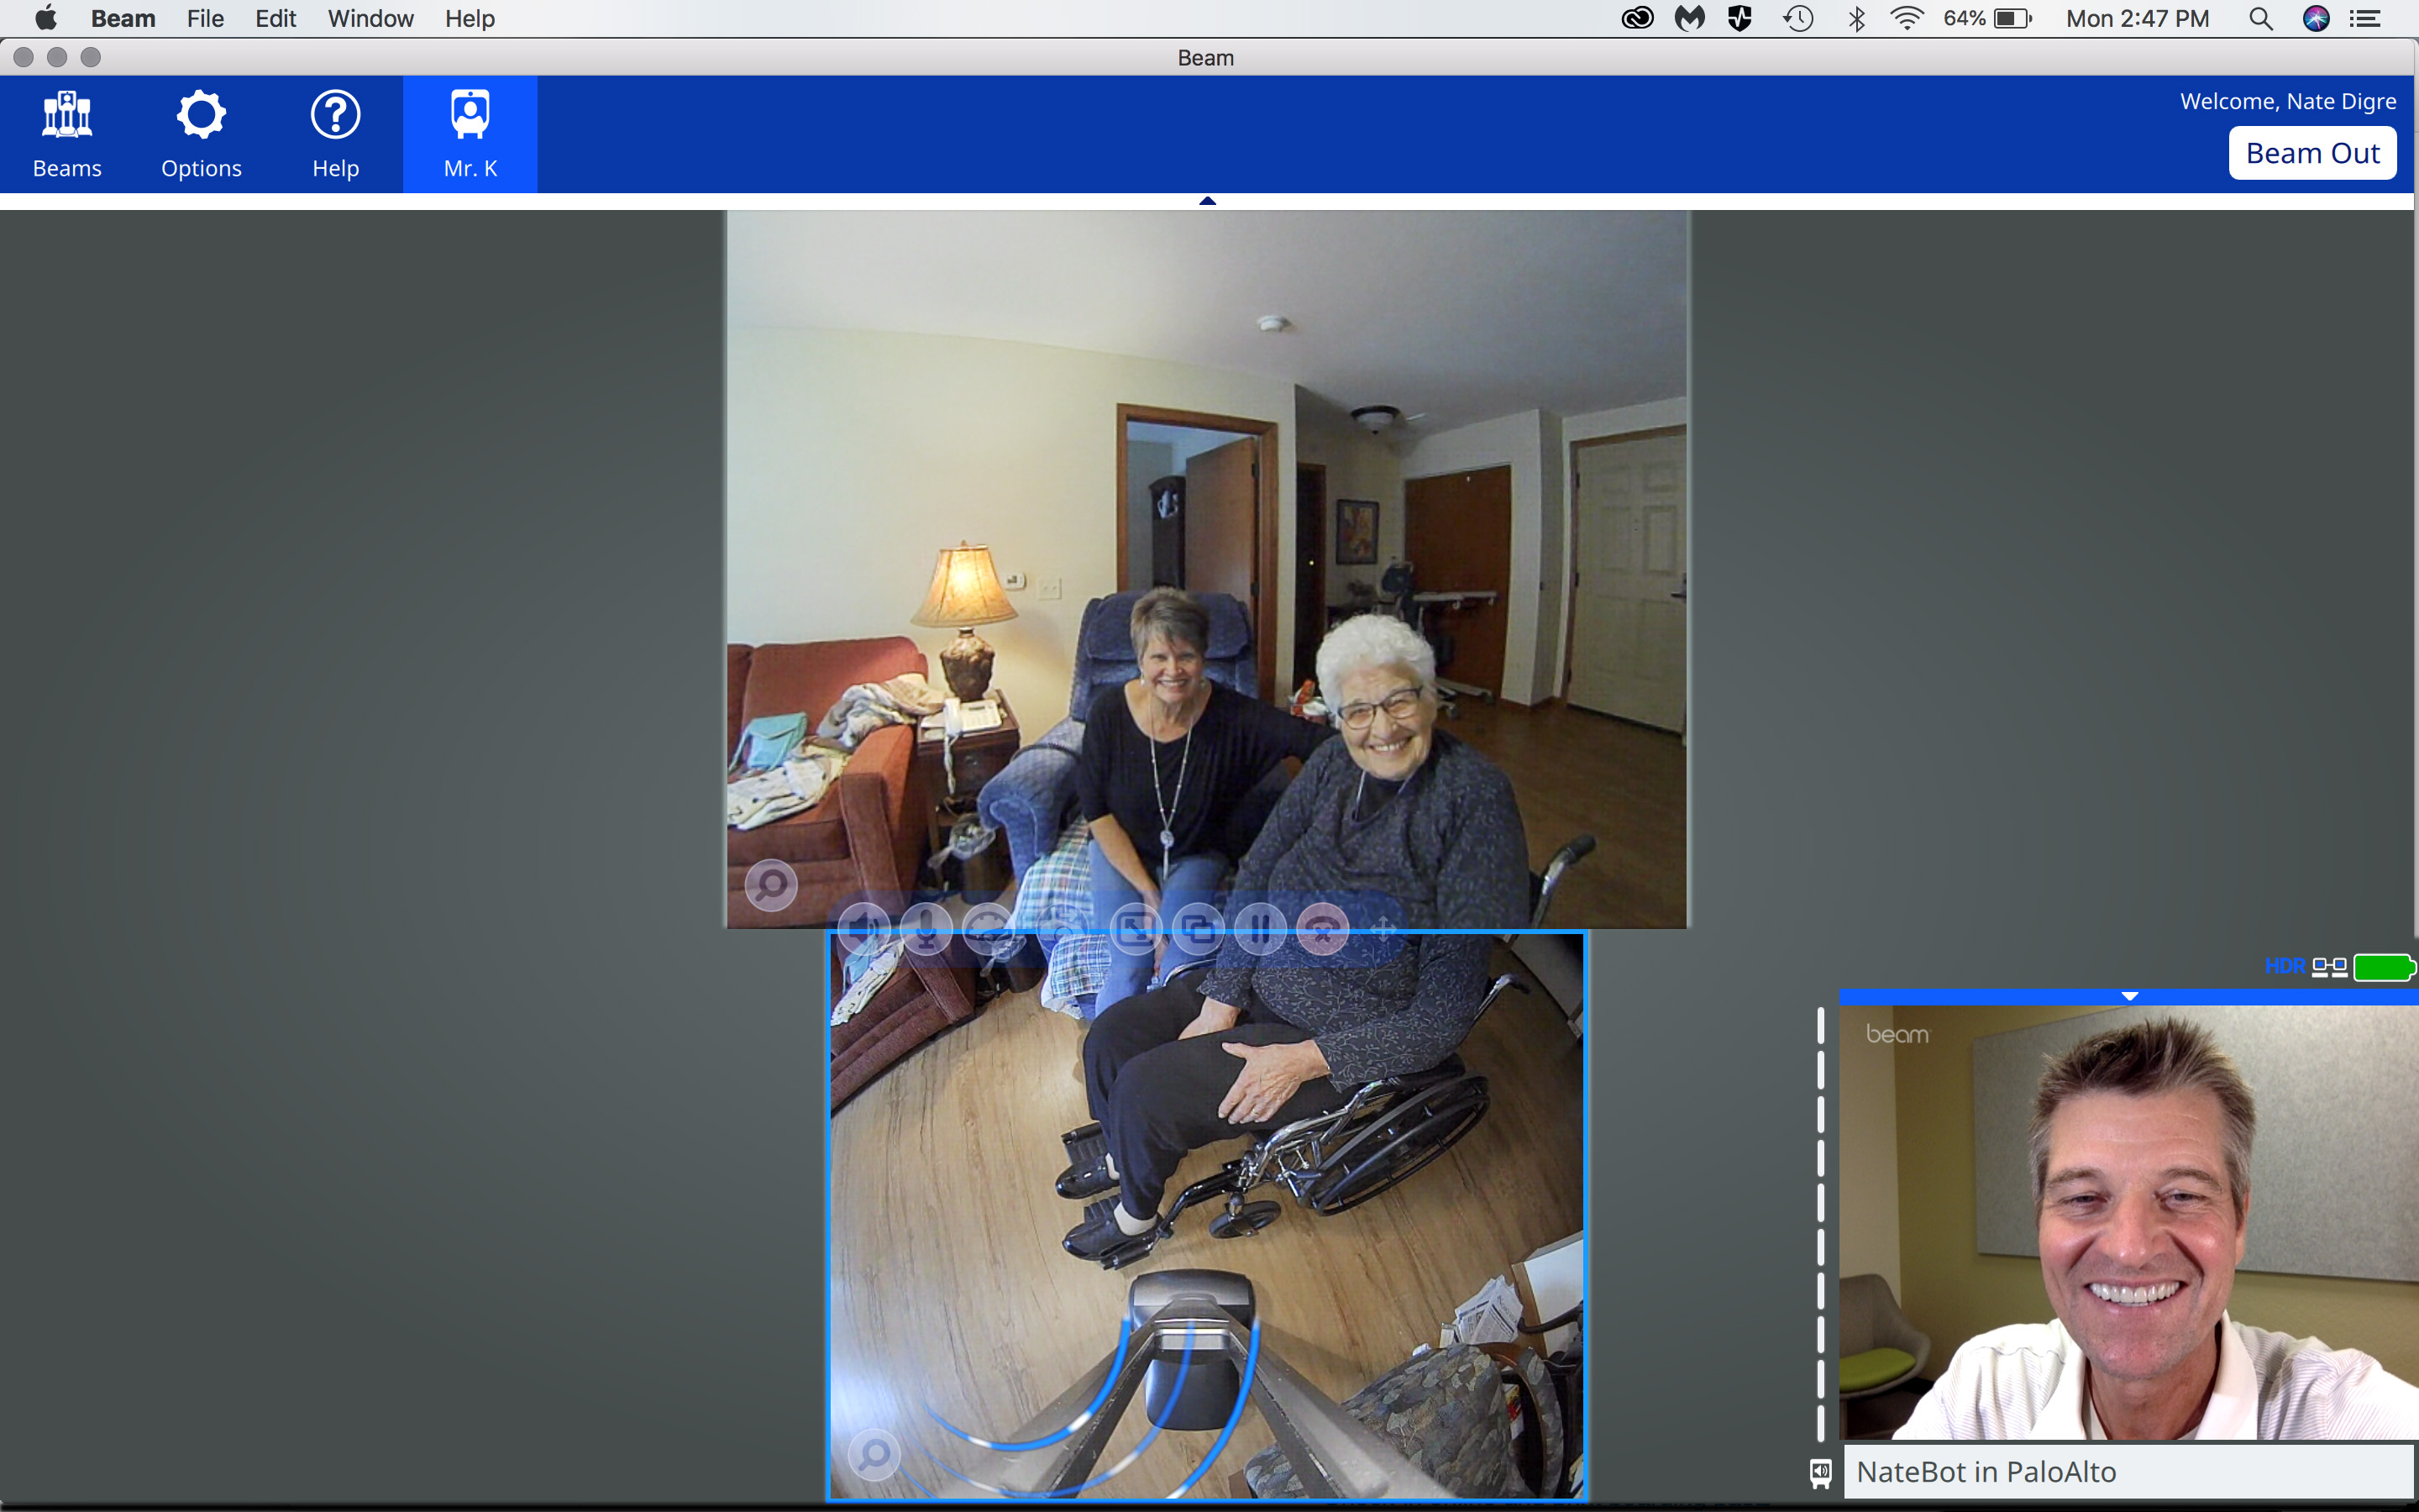Viewport: 2419px width, 1512px height.
Task: Click the move-handle cross arrows icon
Action: 1383,929
